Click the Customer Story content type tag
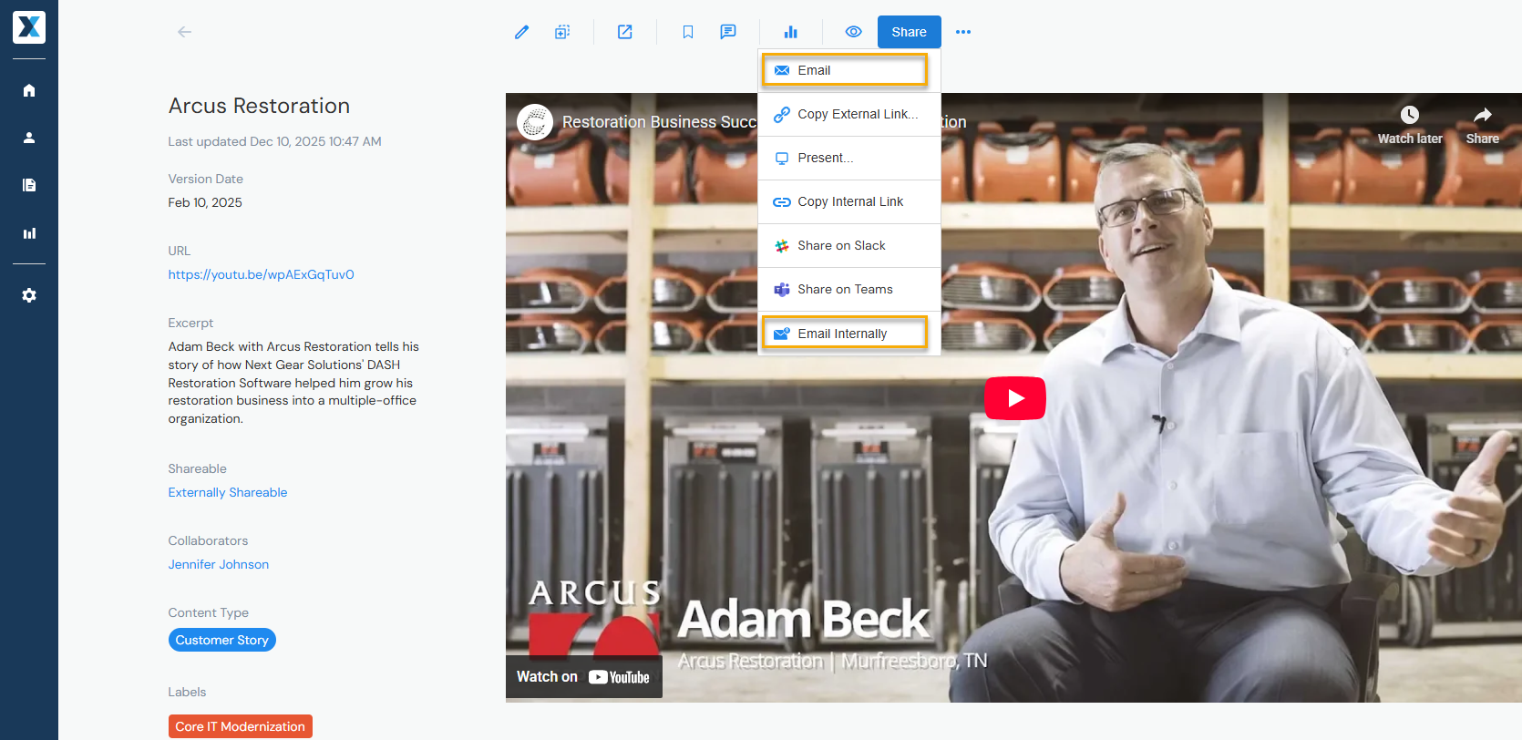 [x=222, y=640]
